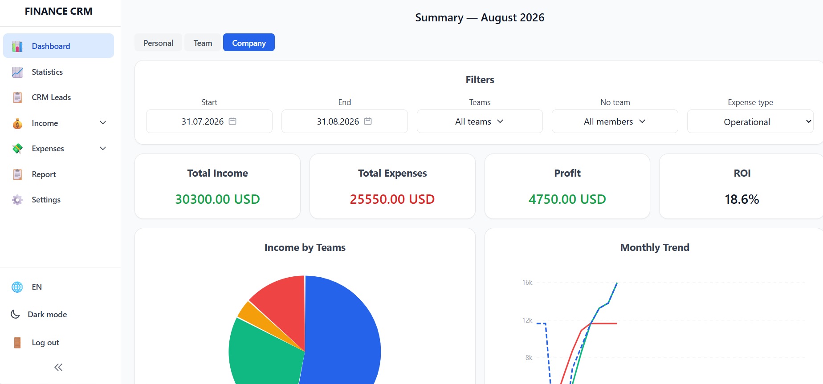Image resolution: width=823 pixels, height=384 pixels.
Task: Change language via EN label
Action: 37,287
